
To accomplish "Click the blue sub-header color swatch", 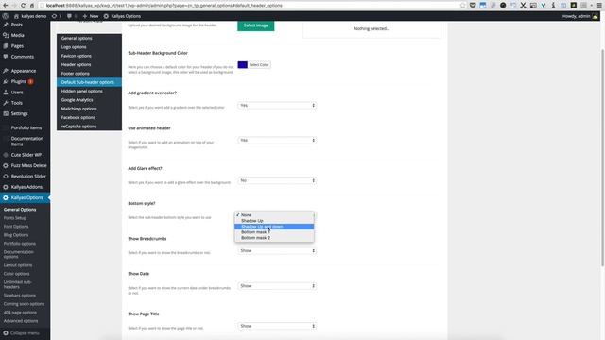I will (x=243, y=65).
